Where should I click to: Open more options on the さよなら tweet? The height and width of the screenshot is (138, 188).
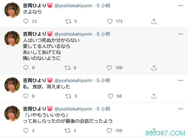(180, 5)
